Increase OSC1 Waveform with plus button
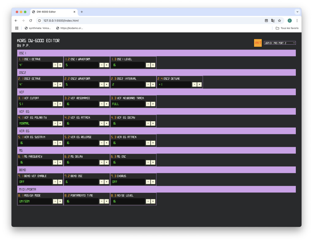This screenshot has width=313, height=242. [106, 65]
